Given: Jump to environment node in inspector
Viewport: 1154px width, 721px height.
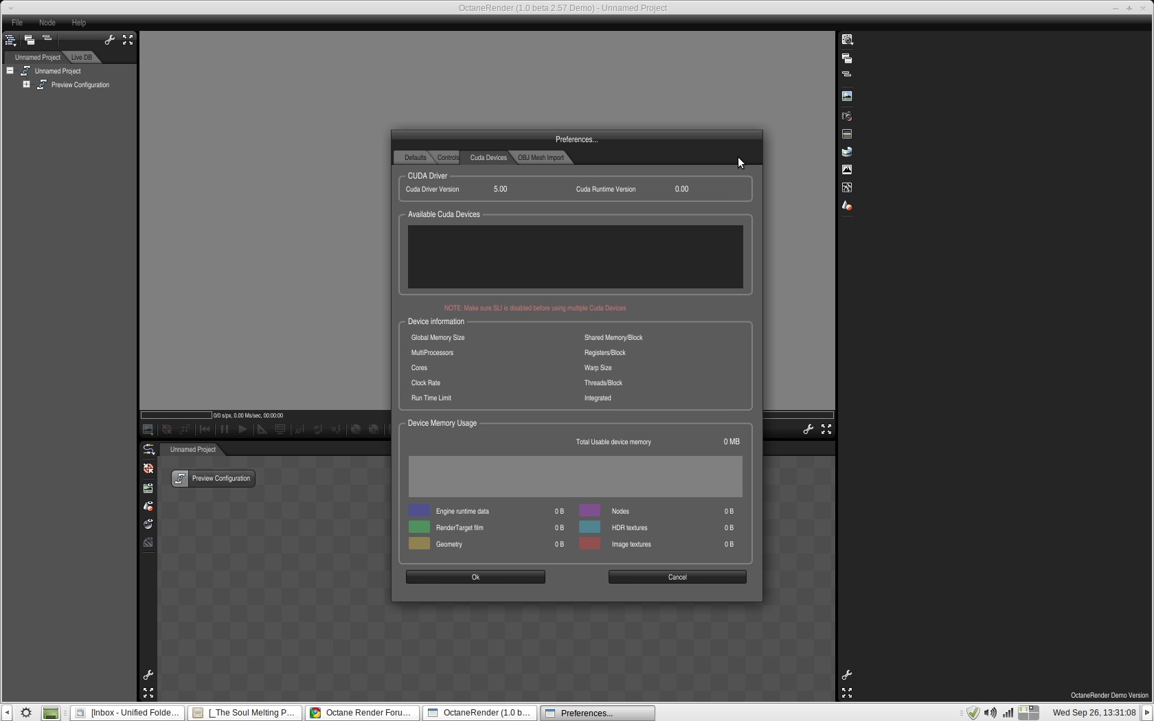Looking at the screenshot, I should [847, 152].
